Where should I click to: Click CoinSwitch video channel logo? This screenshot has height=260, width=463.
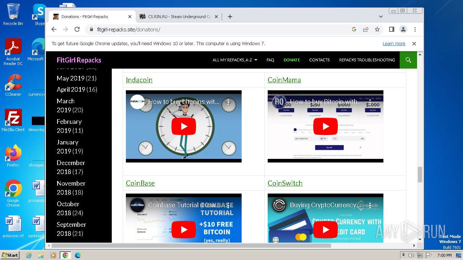(x=279, y=205)
